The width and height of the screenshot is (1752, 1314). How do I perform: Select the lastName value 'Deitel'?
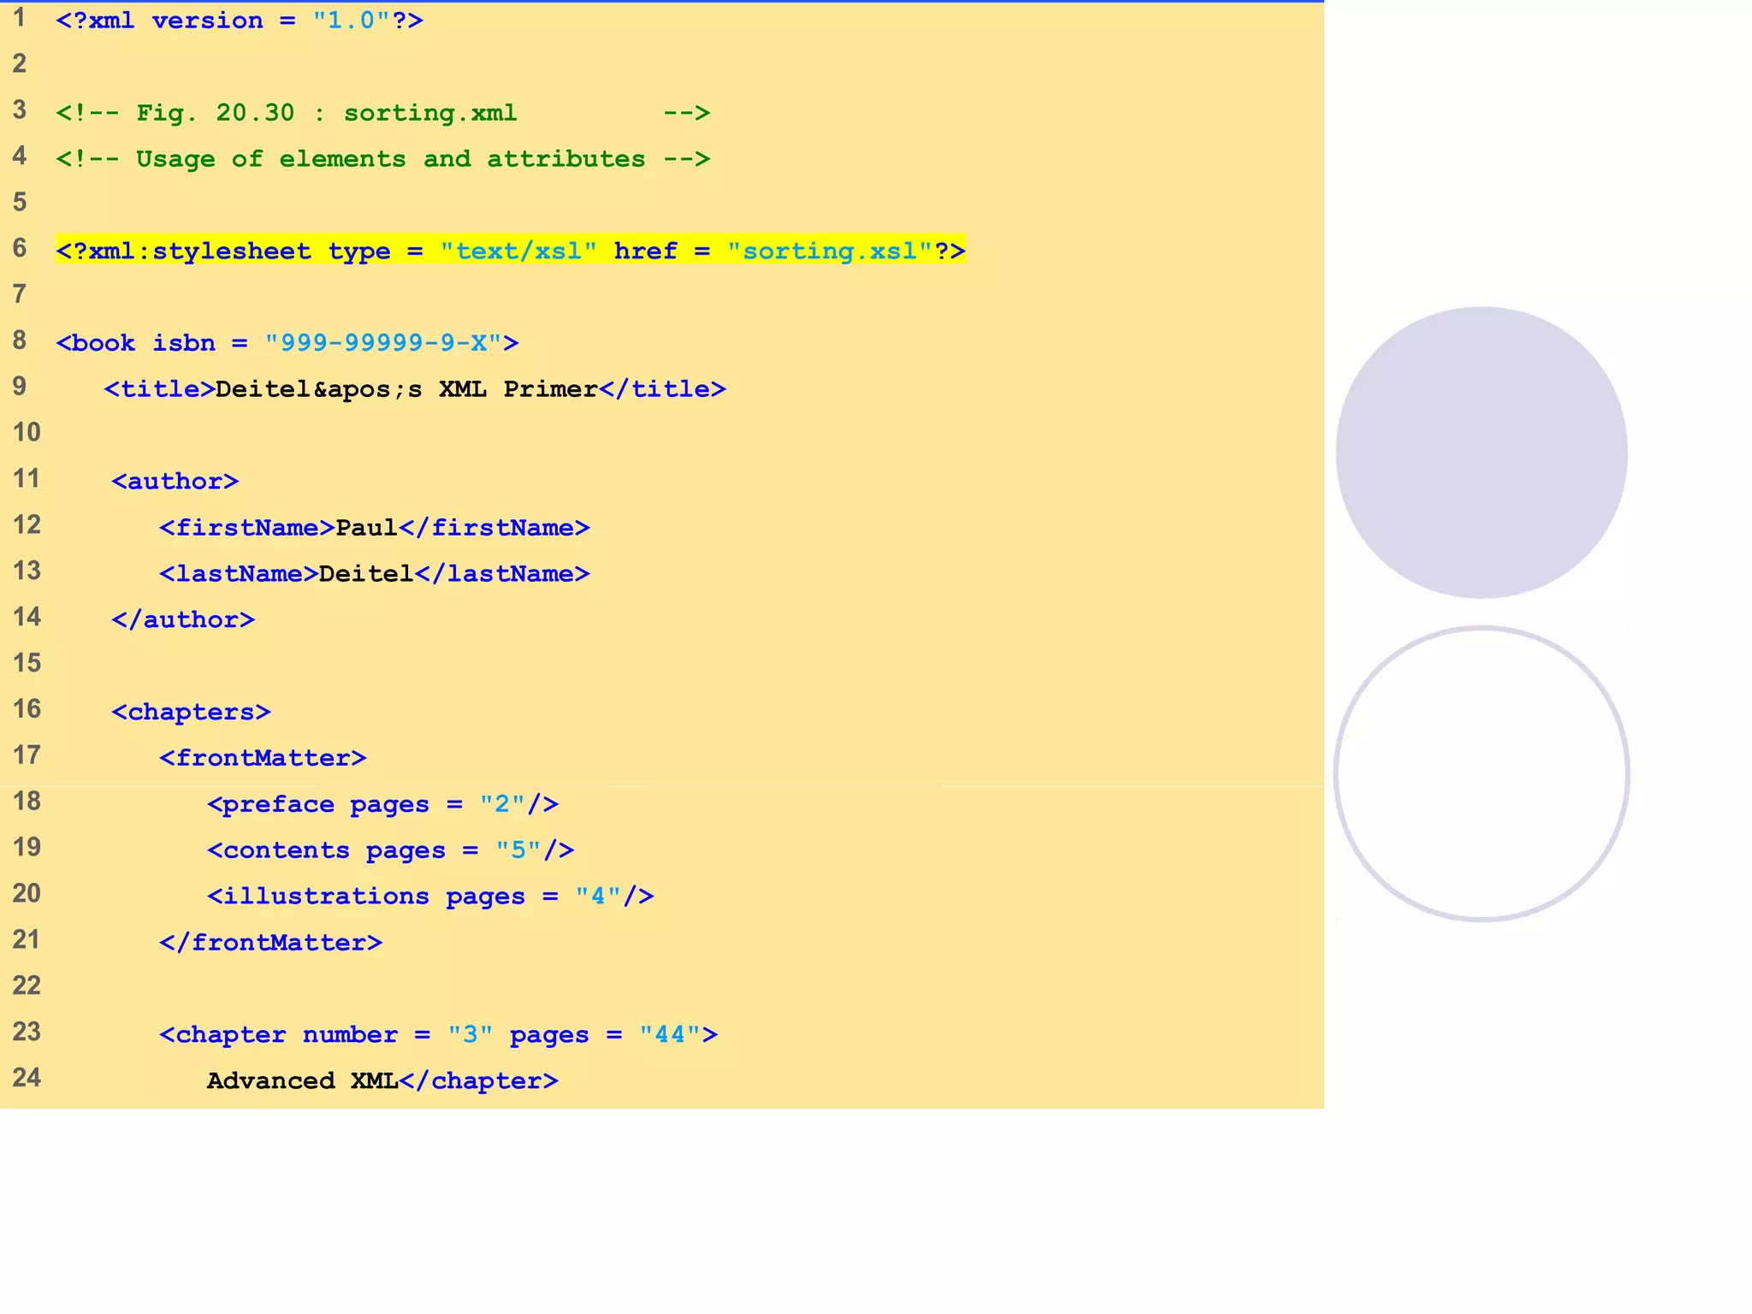pos(366,574)
